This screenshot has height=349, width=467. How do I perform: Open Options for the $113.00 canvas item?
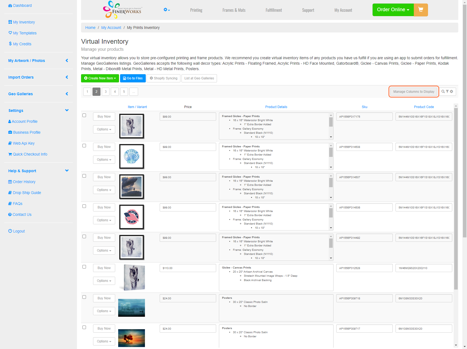pyautogui.click(x=104, y=281)
